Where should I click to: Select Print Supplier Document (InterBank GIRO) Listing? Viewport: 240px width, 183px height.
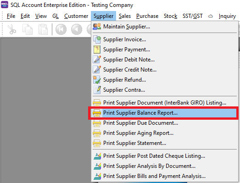tap(165, 103)
